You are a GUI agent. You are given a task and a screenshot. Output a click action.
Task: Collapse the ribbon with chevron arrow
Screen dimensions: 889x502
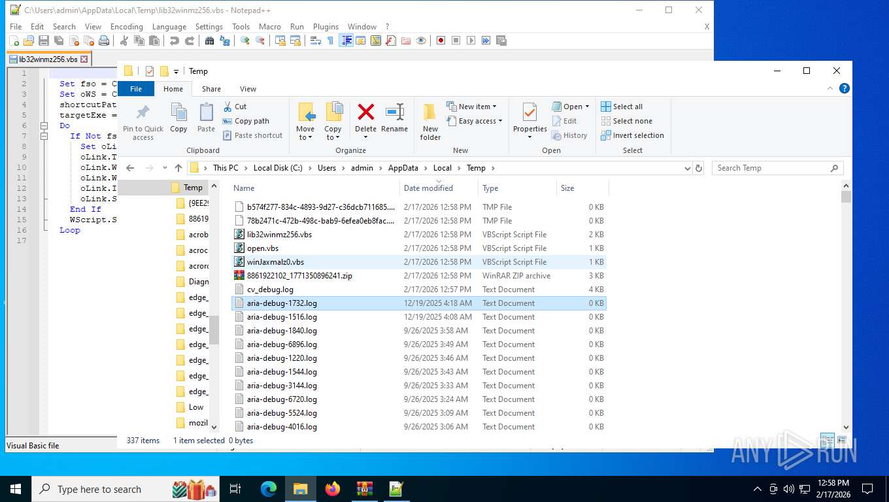point(831,88)
